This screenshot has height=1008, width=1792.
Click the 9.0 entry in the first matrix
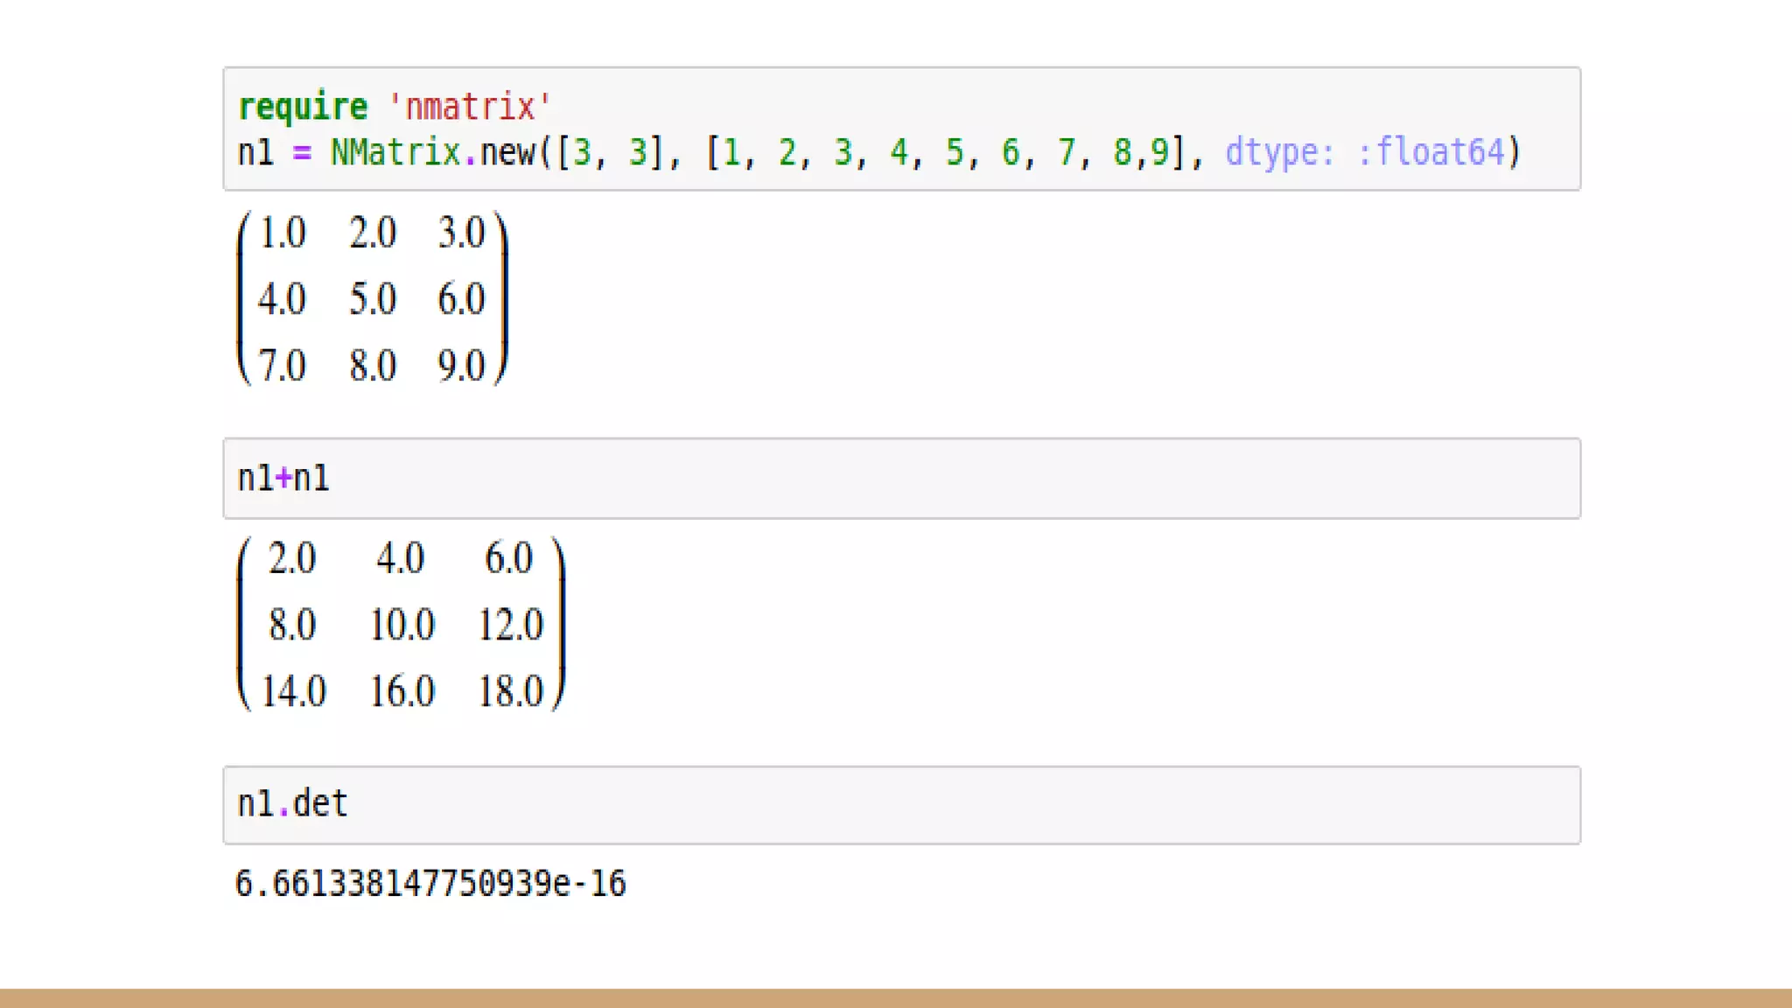pyautogui.click(x=461, y=366)
